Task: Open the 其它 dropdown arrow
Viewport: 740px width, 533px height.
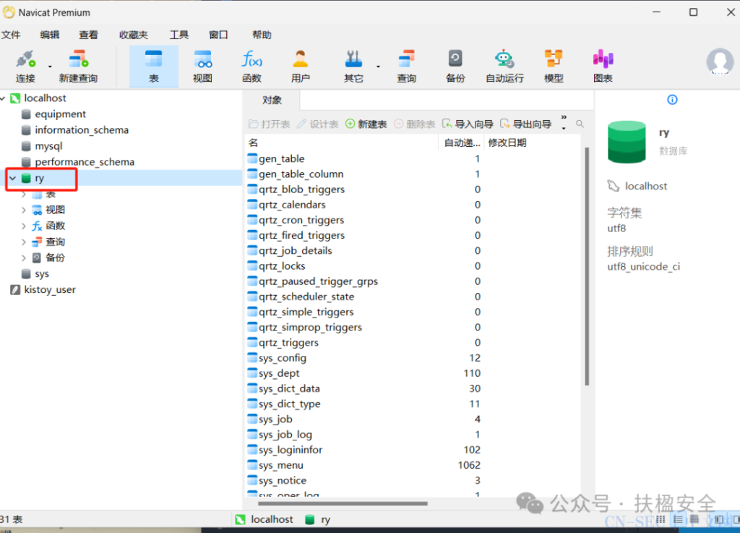Action: (378, 67)
